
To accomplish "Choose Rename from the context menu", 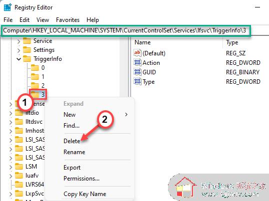I will (x=74, y=152).
